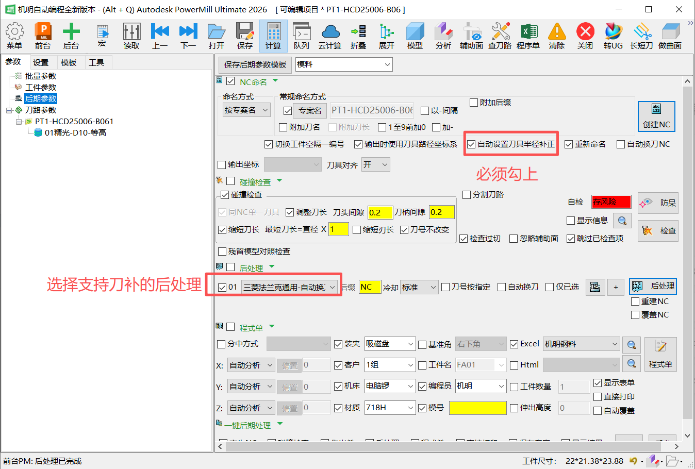Image resolution: width=695 pixels, height=469 pixels.
Task: Click the 折叠 collapse icon
Action: click(x=358, y=36)
